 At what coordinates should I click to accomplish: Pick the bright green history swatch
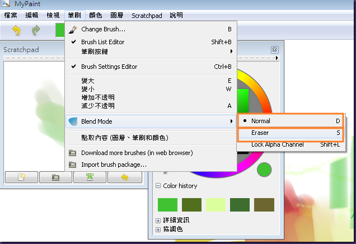pos(167,205)
